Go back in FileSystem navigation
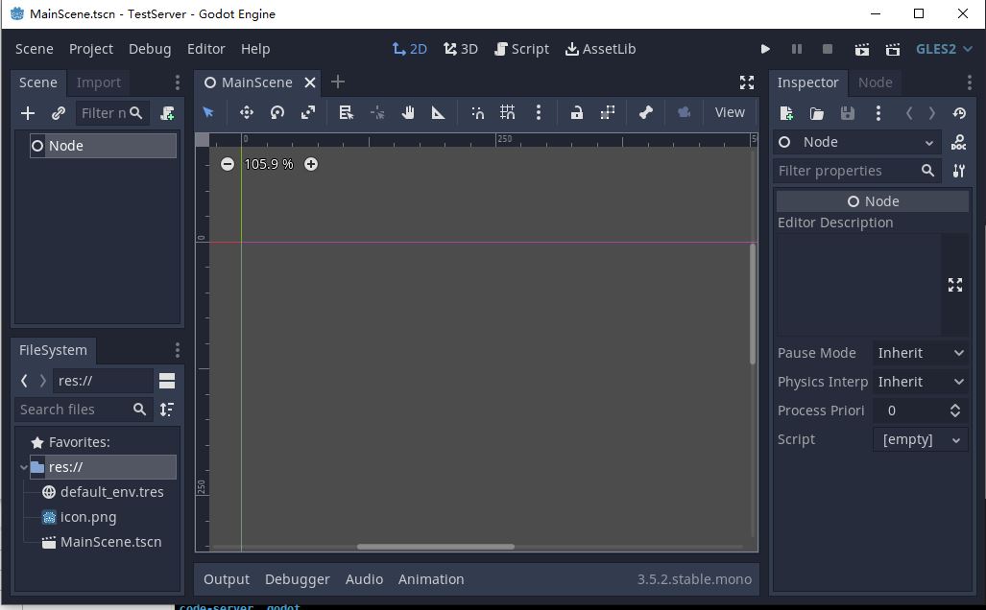Viewport: 986px width, 610px height. pos(24,381)
